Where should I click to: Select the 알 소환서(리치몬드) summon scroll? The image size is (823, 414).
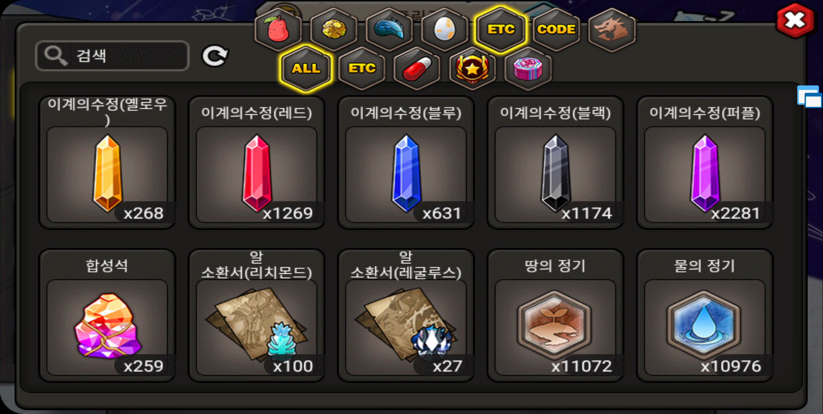tap(256, 315)
